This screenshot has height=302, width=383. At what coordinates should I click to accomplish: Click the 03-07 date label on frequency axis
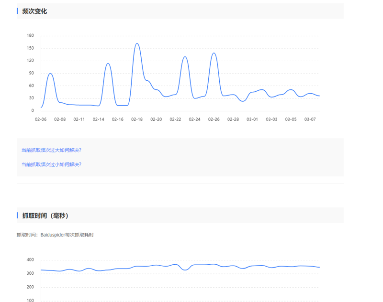310,119
